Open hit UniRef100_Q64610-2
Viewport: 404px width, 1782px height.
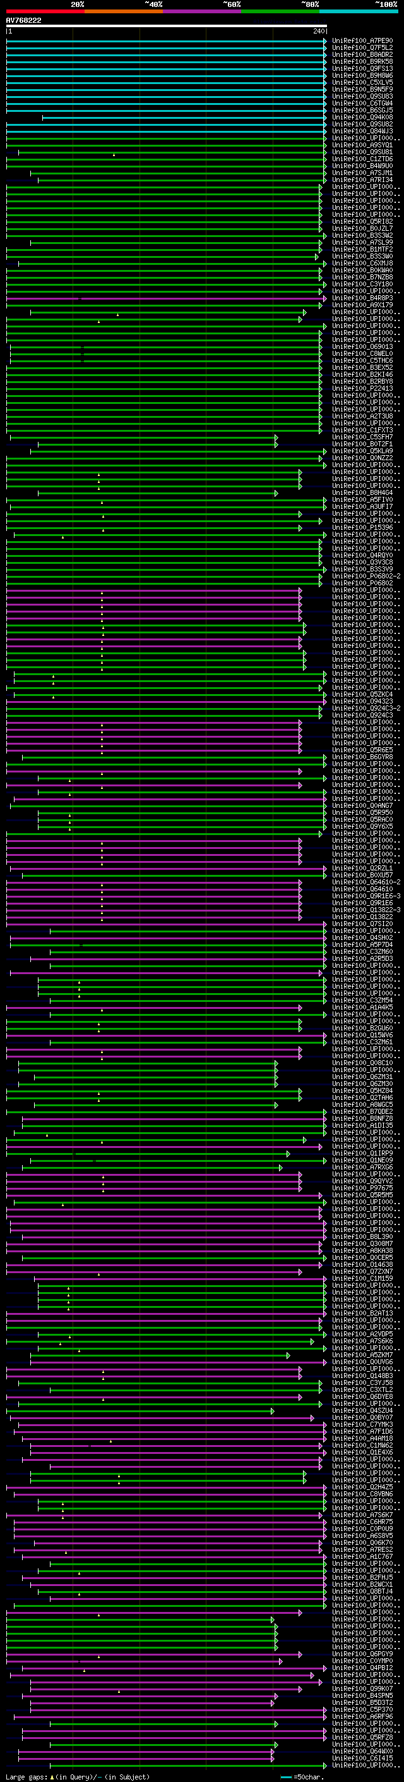pos(366,882)
